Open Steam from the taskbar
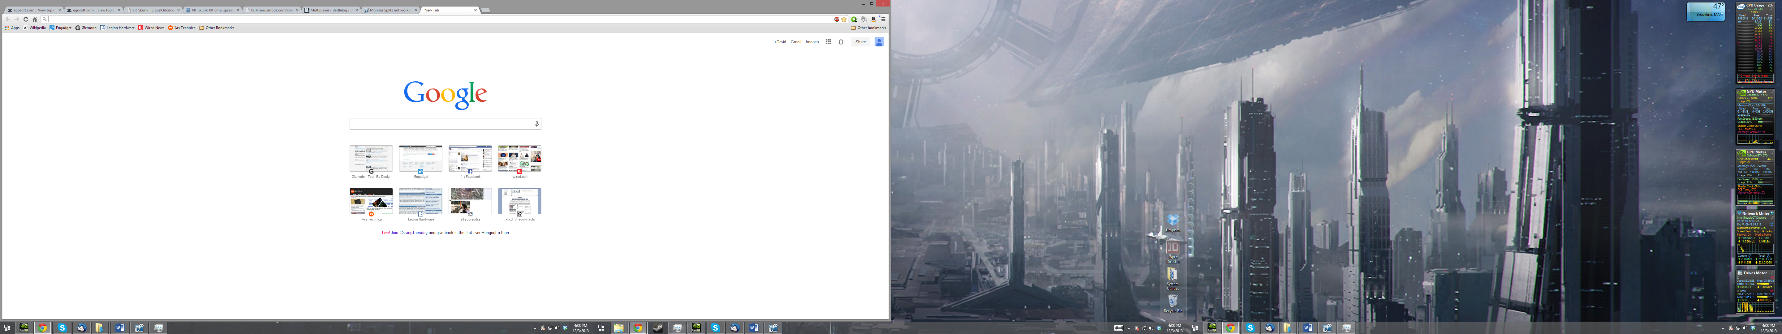1782x334 pixels. pos(658,328)
